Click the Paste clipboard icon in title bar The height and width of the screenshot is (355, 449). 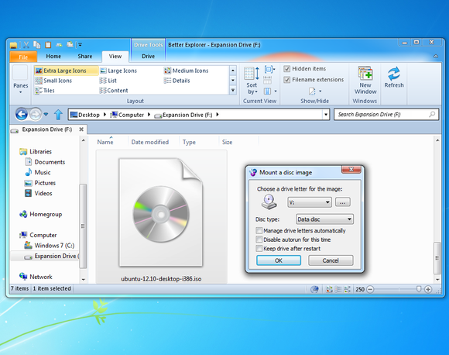(48, 45)
